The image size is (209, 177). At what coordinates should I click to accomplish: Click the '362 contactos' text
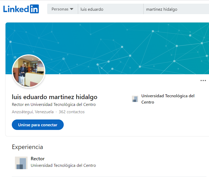(x=72, y=112)
